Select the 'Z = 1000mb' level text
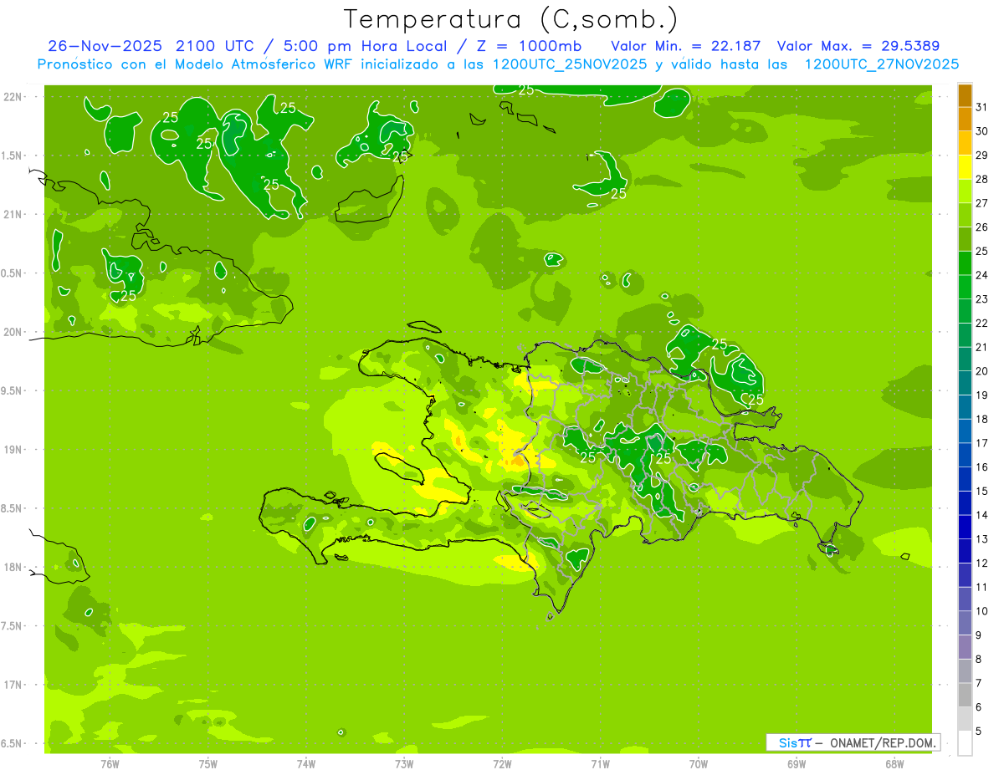The image size is (1004, 775). 529,46
